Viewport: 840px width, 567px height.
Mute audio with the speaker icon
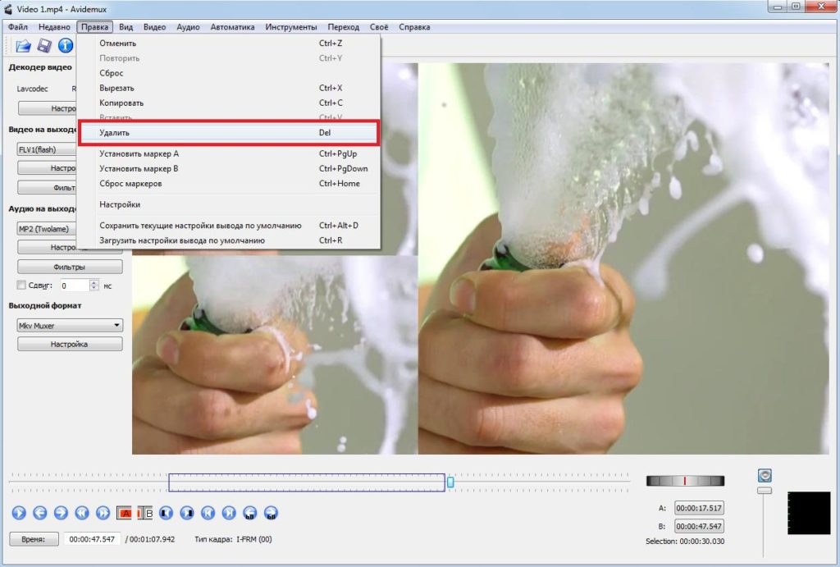pyautogui.click(x=765, y=475)
